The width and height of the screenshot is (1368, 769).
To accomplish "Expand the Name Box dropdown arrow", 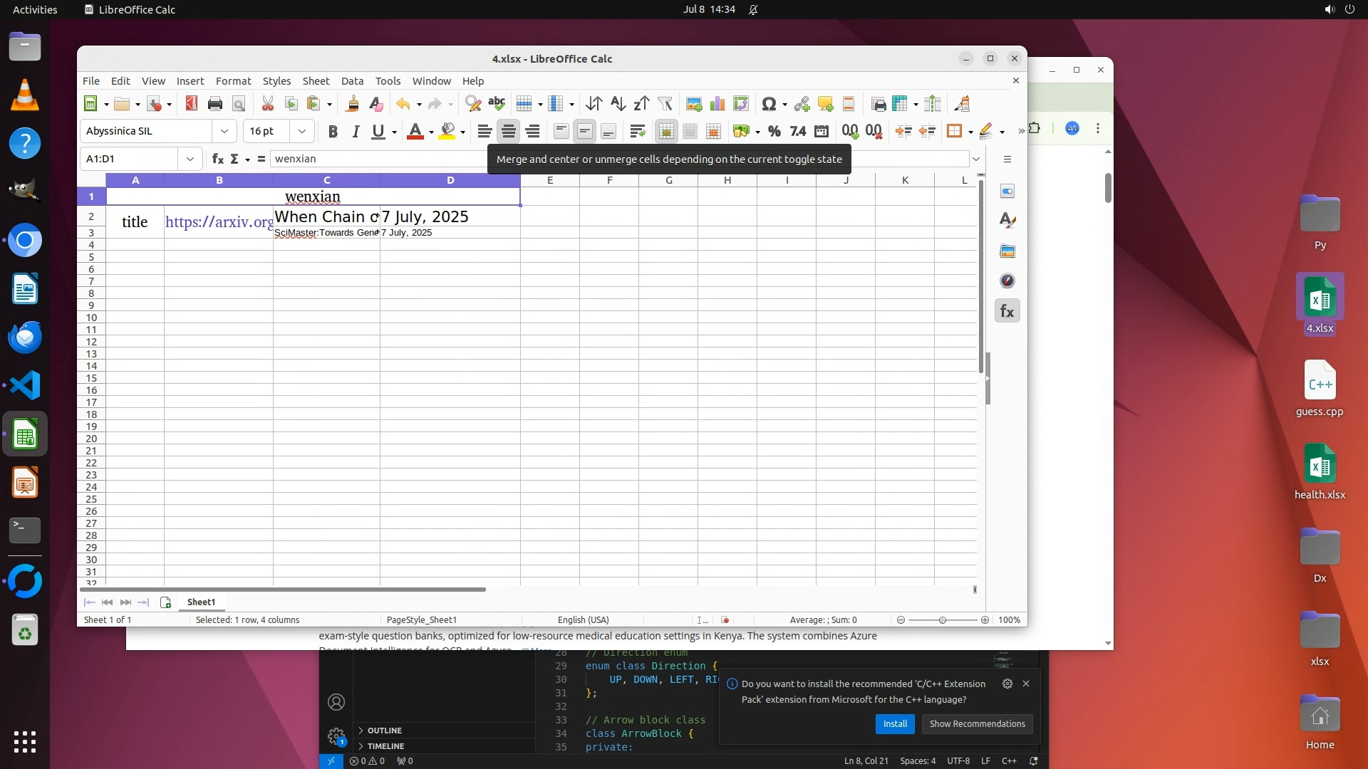I will click(190, 159).
